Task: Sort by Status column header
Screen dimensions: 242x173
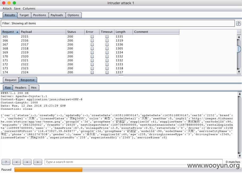Action: tap(75, 32)
